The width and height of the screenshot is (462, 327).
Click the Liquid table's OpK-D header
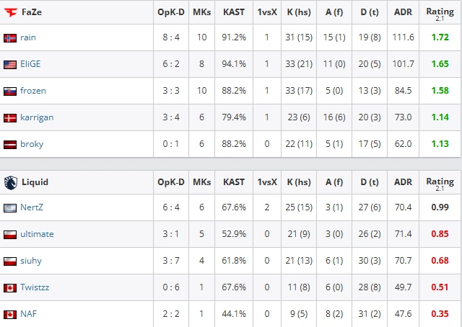171,182
